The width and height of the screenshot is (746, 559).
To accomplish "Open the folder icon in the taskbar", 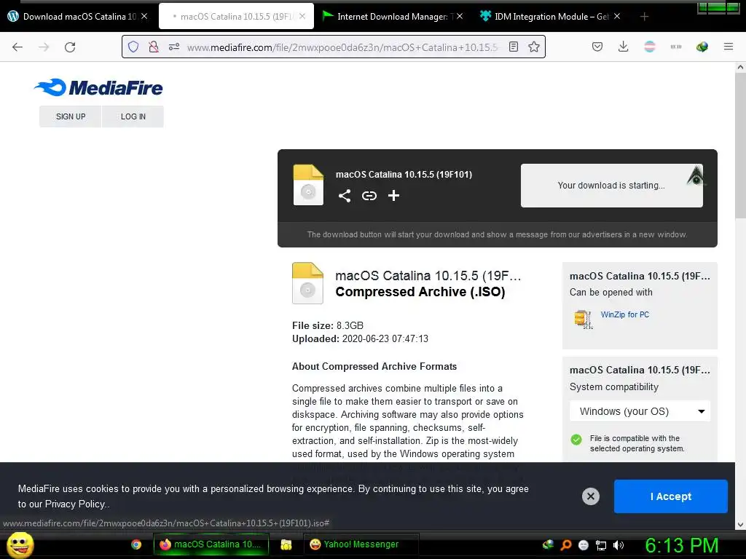I will click(x=286, y=544).
